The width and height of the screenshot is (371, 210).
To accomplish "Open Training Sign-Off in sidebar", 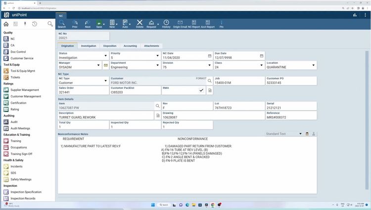I will [x=21, y=154].
